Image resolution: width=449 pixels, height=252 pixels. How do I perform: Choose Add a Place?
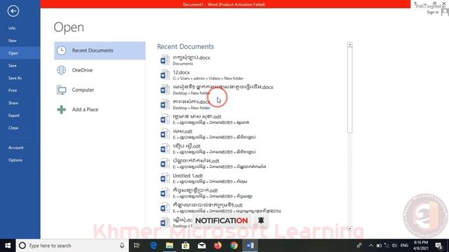[x=100, y=109]
